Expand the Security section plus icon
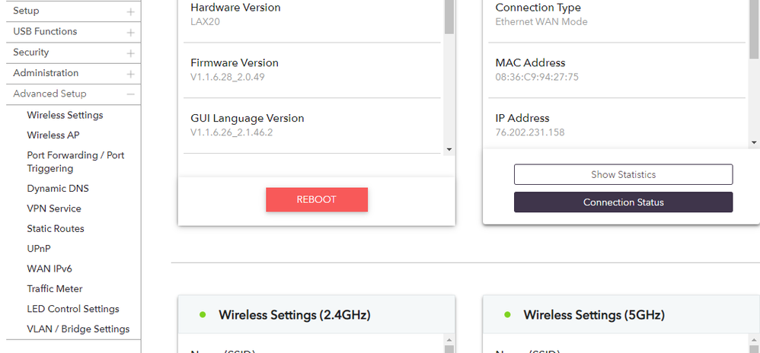 pos(131,53)
